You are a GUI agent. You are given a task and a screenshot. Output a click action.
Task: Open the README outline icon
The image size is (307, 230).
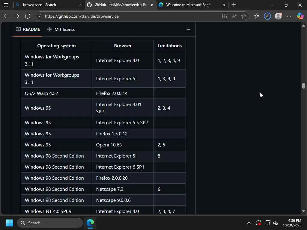[188, 29]
